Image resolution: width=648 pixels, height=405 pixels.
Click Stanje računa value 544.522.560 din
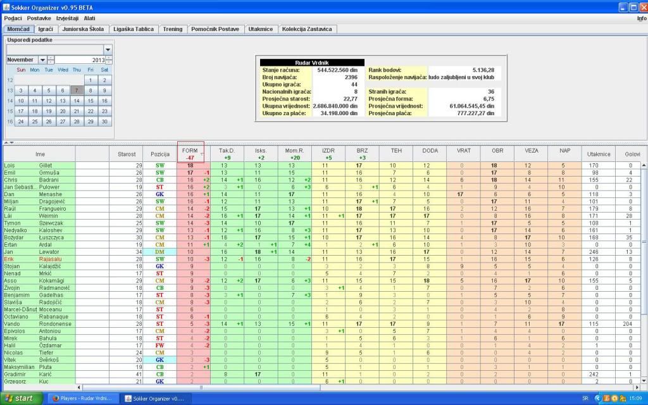(x=337, y=70)
